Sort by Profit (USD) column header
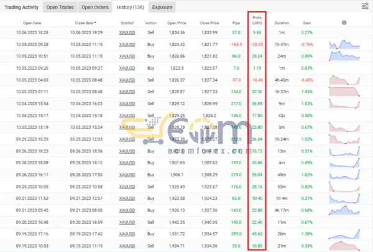 [x=257, y=21]
